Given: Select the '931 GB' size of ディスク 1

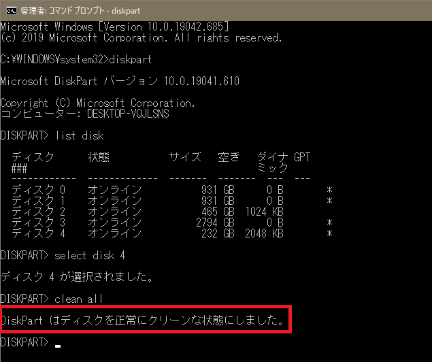Looking at the screenshot, I should (x=218, y=201).
